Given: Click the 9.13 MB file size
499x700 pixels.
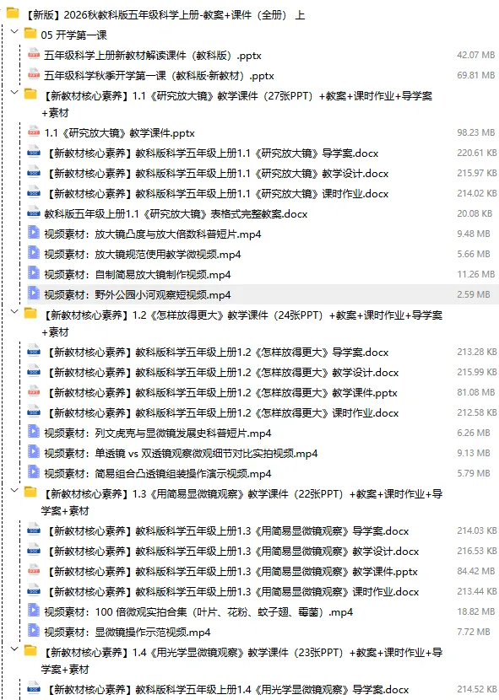Looking at the screenshot, I should click(x=474, y=453).
